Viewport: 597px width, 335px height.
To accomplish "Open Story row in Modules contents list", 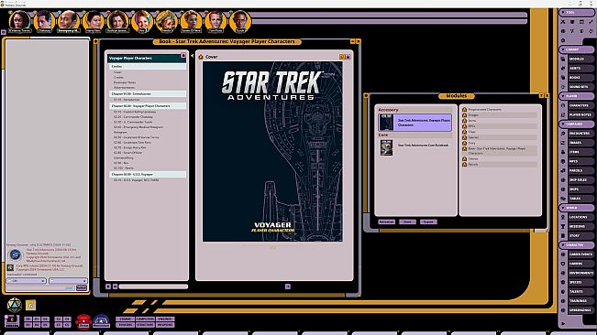I will click(x=499, y=143).
